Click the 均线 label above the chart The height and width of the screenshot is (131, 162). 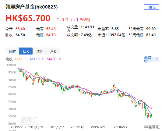coord(9,59)
